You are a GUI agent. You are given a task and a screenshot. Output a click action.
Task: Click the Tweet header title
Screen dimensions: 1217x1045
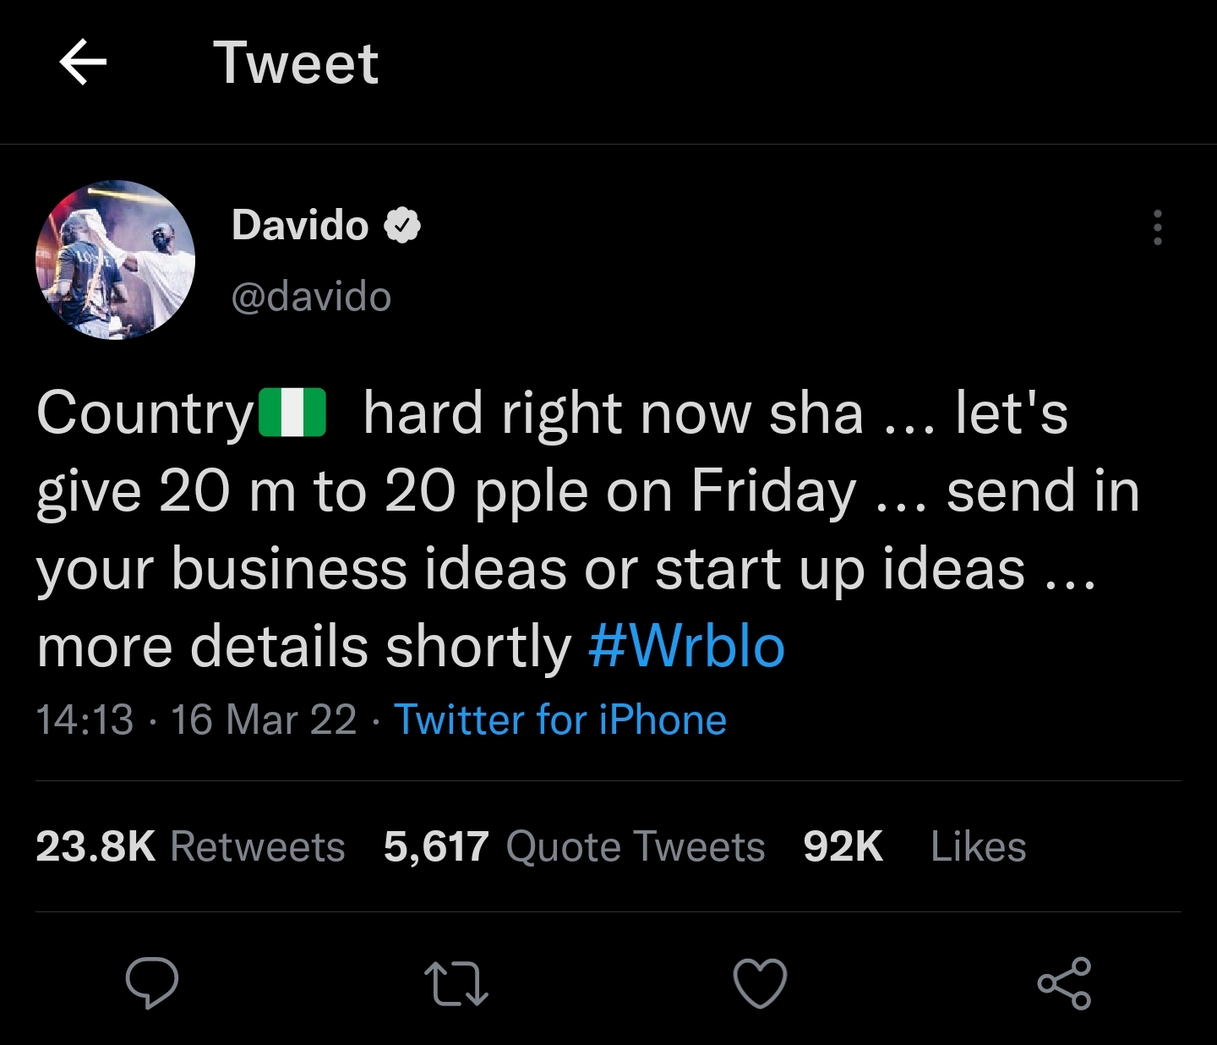tap(296, 63)
